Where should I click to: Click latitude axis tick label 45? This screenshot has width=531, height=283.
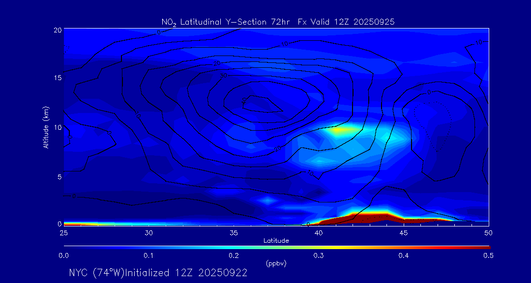pyautogui.click(x=404, y=233)
